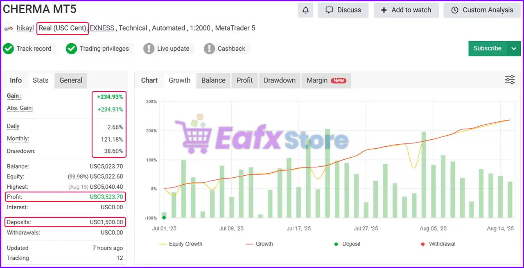Click the Add to watch button
This screenshot has width=524, height=268.
(406, 10)
